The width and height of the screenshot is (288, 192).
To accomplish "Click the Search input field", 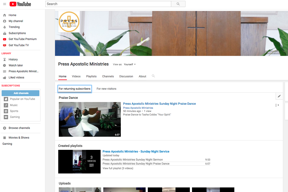I will [108, 4].
